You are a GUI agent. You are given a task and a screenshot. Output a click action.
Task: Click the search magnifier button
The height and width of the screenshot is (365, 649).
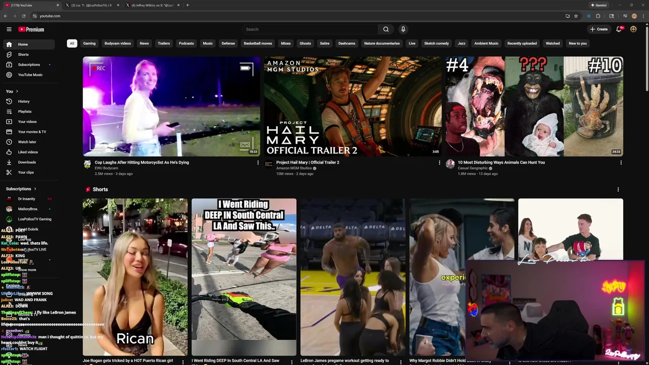click(x=386, y=29)
